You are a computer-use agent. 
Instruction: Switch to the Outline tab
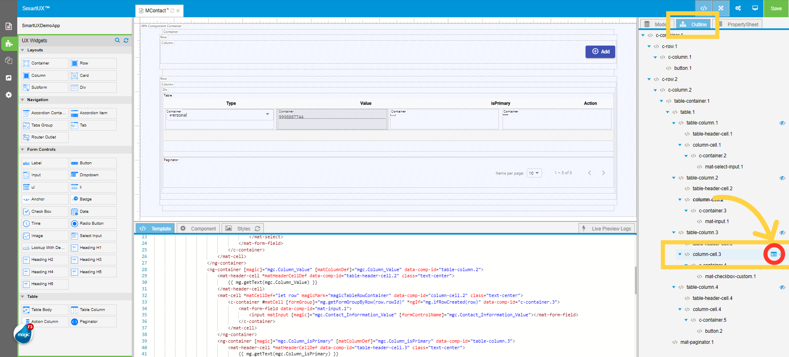(693, 24)
